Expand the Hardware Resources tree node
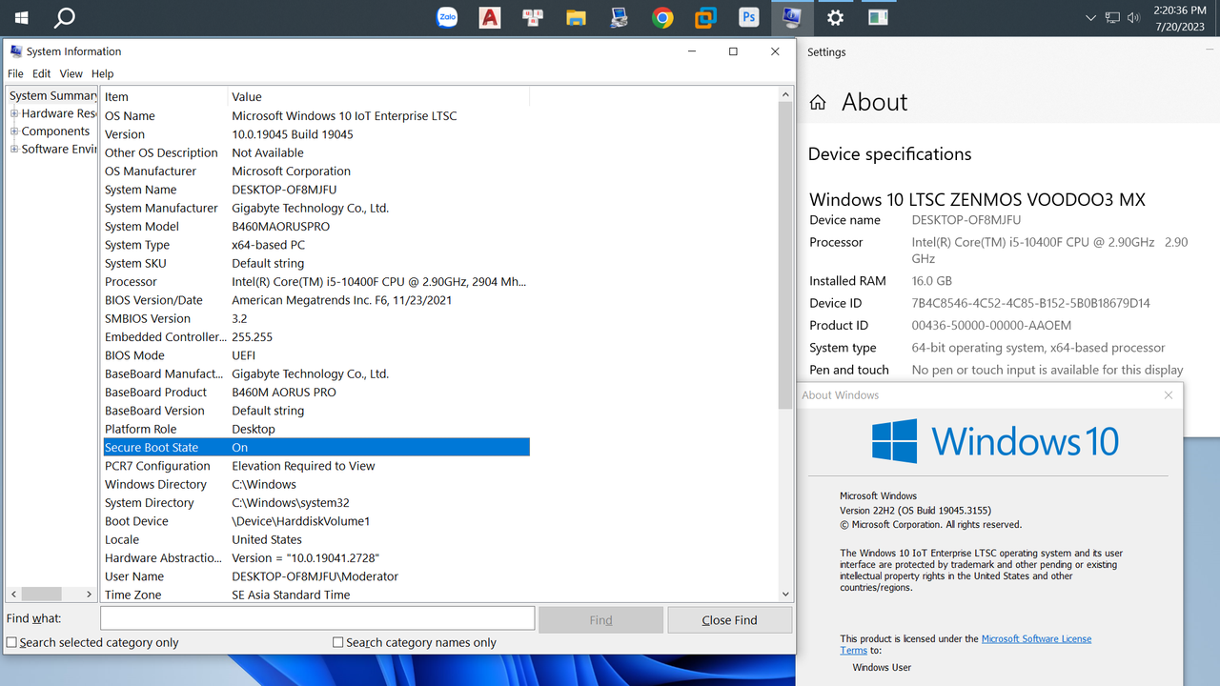The width and height of the screenshot is (1220, 686). click(x=13, y=112)
